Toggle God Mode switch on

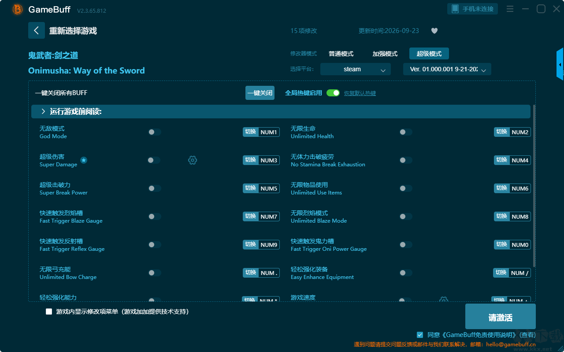click(154, 132)
